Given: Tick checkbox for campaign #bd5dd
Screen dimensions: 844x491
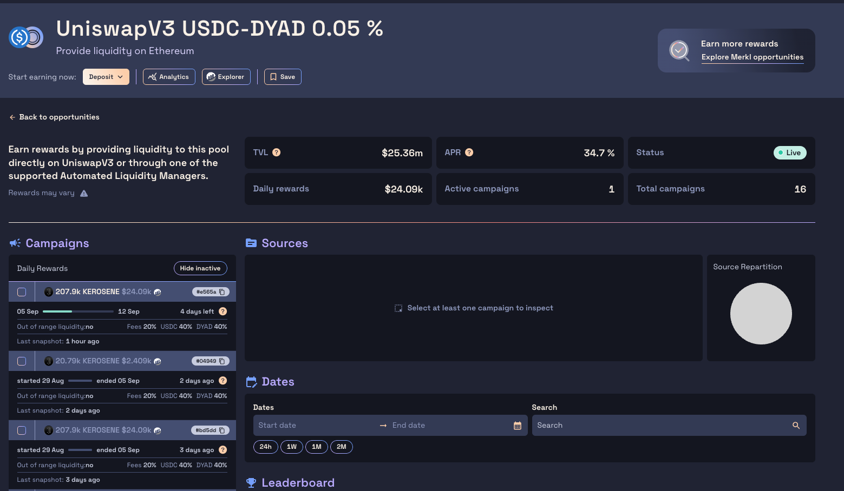Looking at the screenshot, I should (x=22, y=430).
